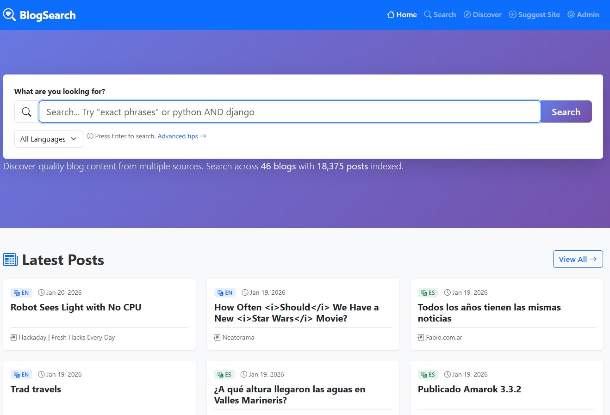Focus the search query input field
Image resolution: width=610 pixels, height=415 pixels.
(x=289, y=112)
